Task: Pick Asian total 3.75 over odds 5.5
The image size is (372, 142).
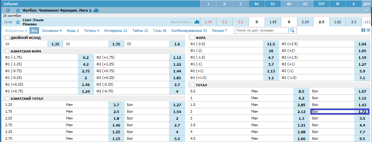Action: pos(177,138)
